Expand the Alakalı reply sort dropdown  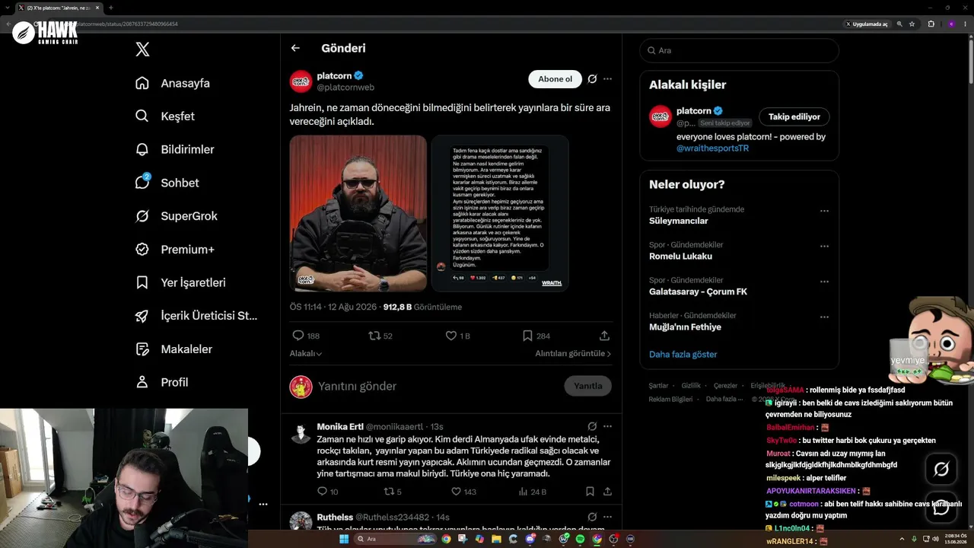(306, 353)
